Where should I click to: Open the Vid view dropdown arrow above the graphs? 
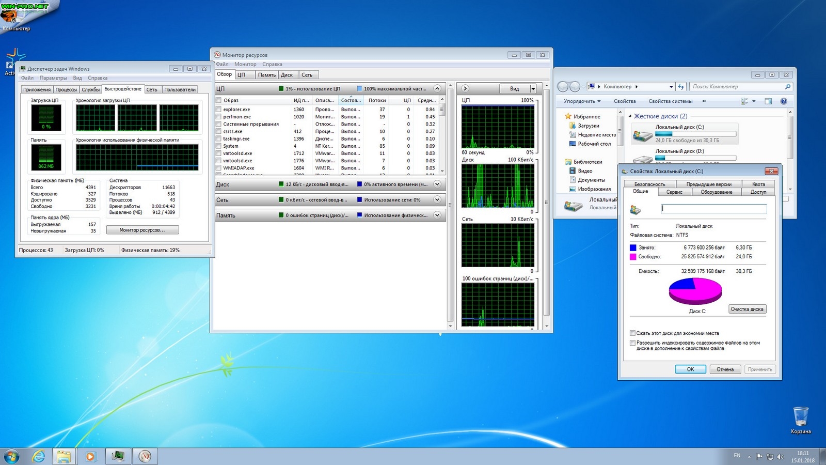533,89
